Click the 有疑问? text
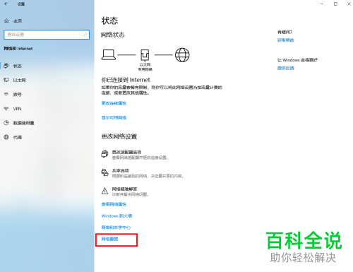This screenshot has height=272, width=353. 285,32
